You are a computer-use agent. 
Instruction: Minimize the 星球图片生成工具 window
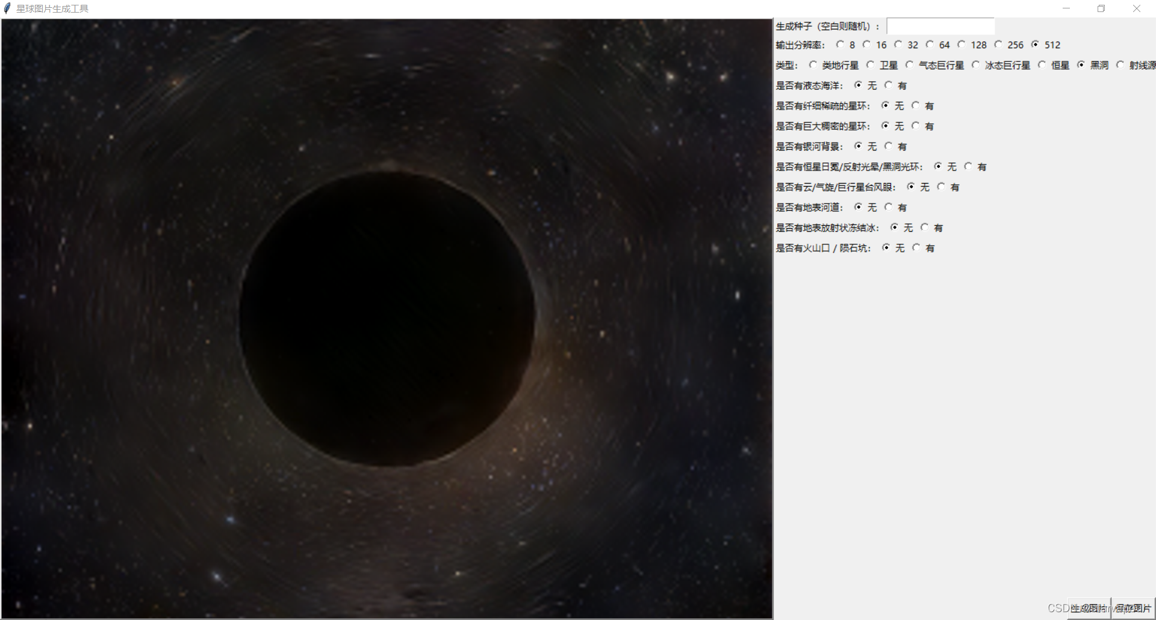coord(1066,8)
